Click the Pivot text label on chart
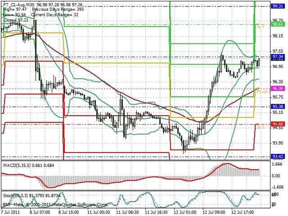The image size is (288, 216). click(263, 91)
